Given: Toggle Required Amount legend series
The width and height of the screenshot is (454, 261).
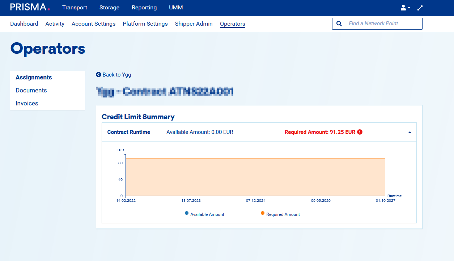Looking at the screenshot, I should pyautogui.click(x=280, y=214).
